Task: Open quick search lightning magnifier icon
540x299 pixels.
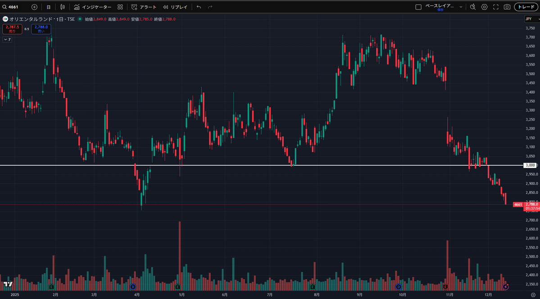Action: (472, 7)
